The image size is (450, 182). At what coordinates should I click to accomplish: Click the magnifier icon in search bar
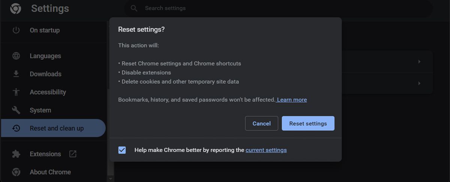click(133, 8)
